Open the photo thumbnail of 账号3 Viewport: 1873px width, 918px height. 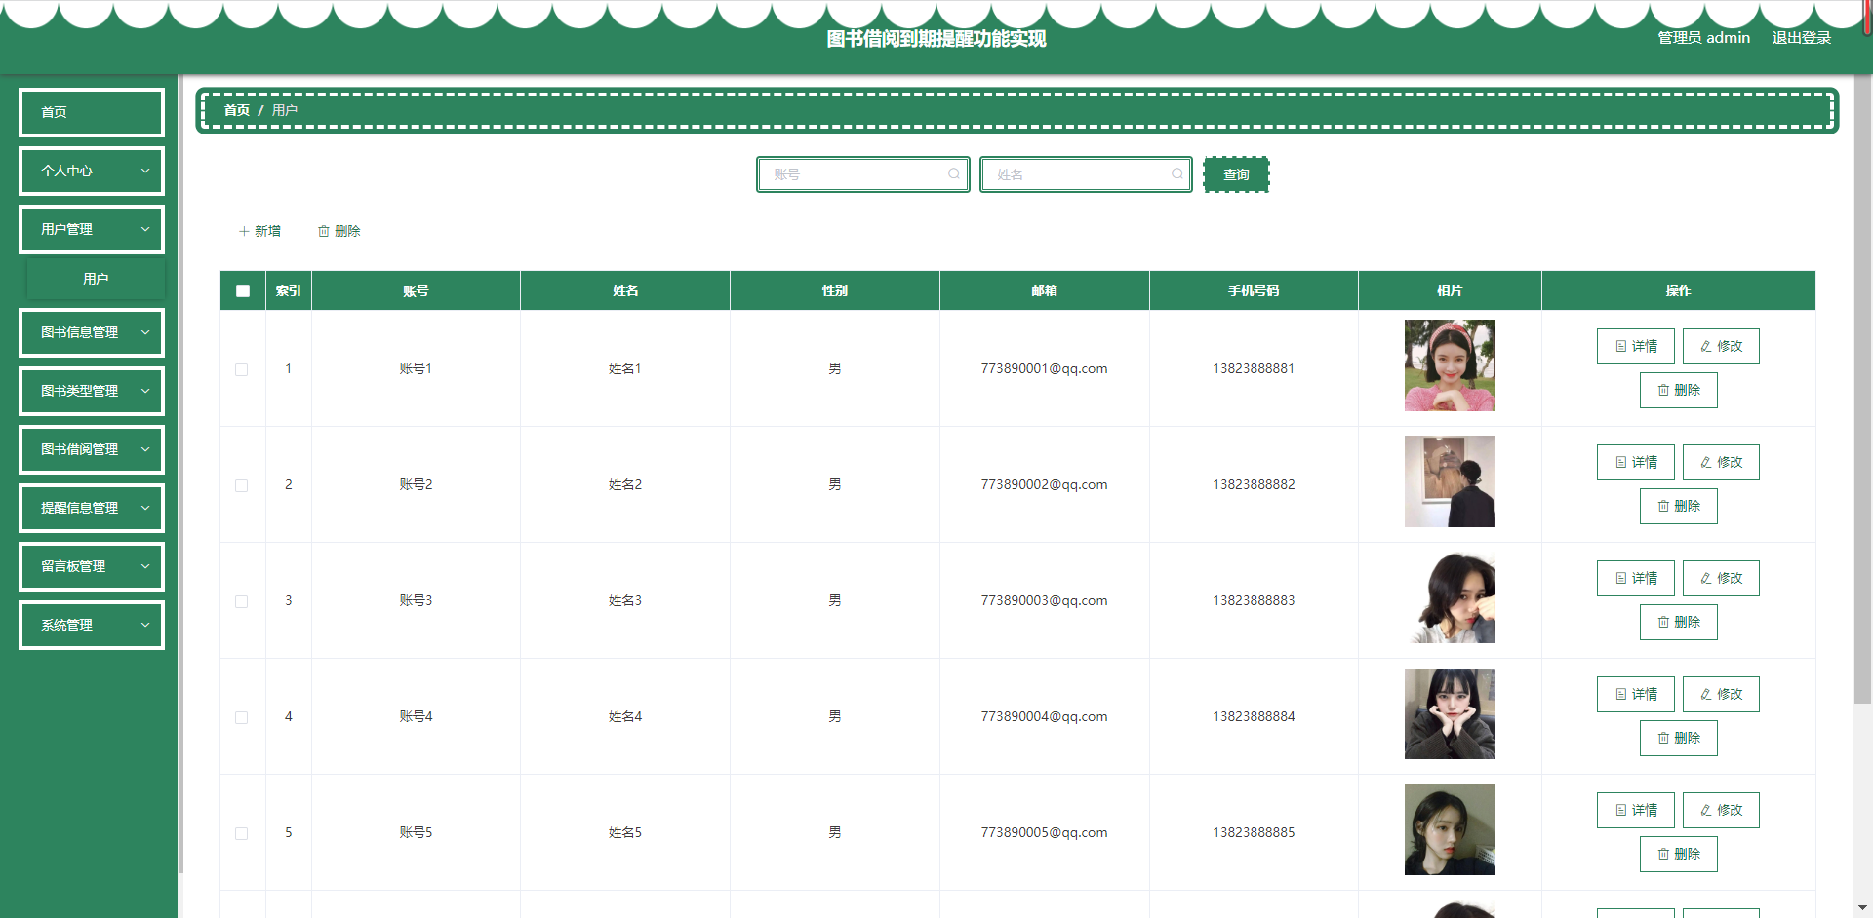point(1450,597)
